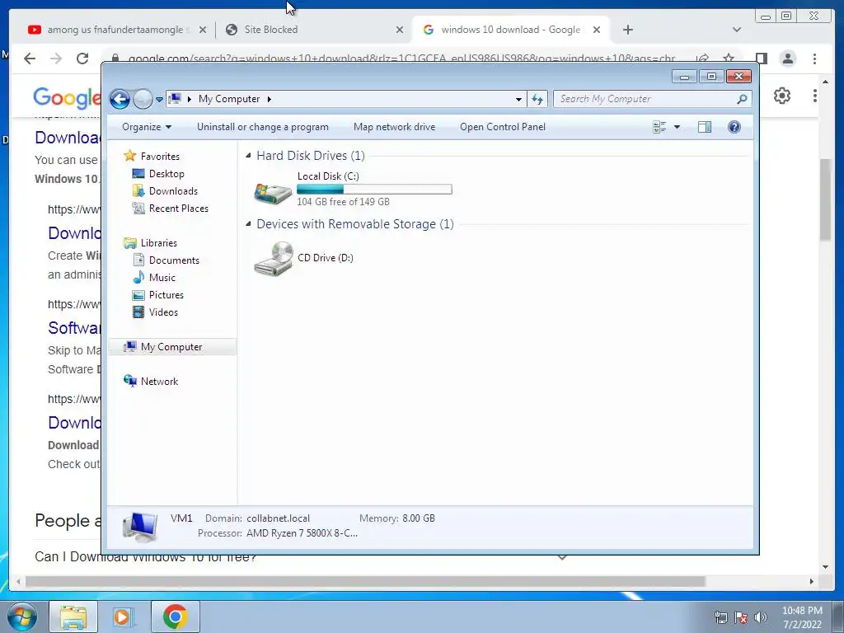The image size is (844, 633).
Task: Click the computer icon in address bar
Action: [175, 99]
